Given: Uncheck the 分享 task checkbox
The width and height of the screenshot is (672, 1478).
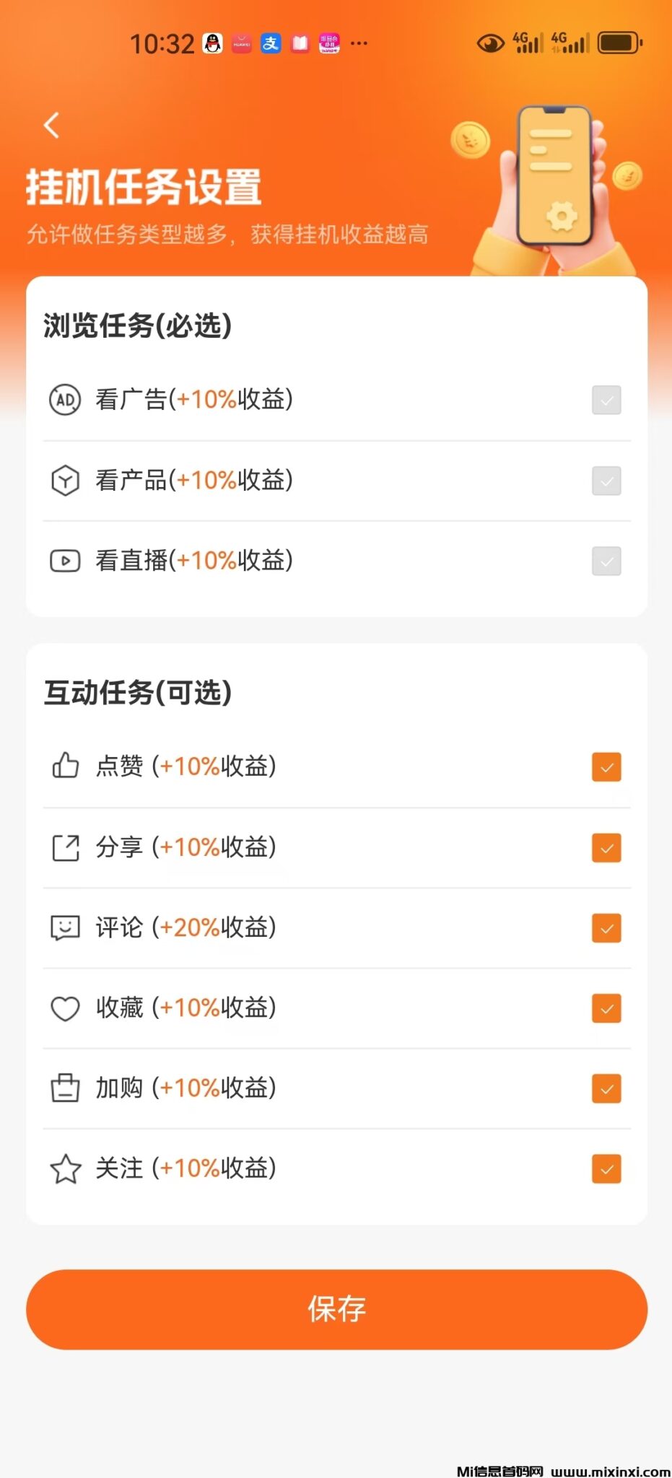Looking at the screenshot, I should [606, 848].
